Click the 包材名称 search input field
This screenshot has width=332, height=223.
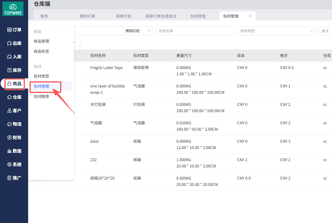[x=195, y=31]
